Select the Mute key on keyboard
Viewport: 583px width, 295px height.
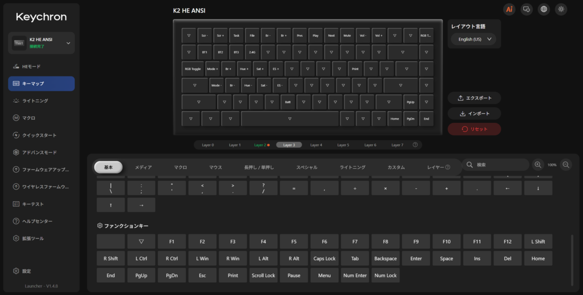pyautogui.click(x=347, y=35)
